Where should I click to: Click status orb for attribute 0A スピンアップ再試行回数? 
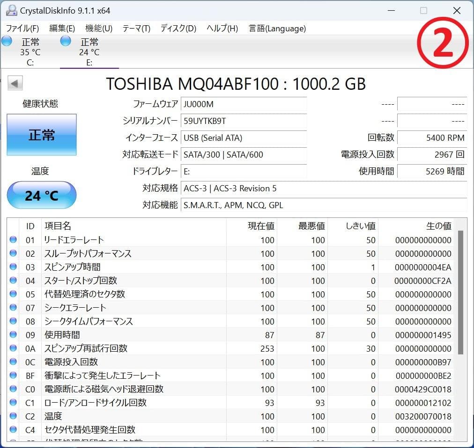(x=13, y=348)
